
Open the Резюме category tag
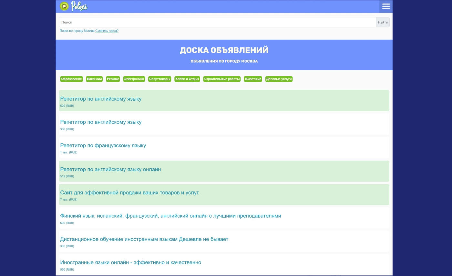(x=113, y=79)
